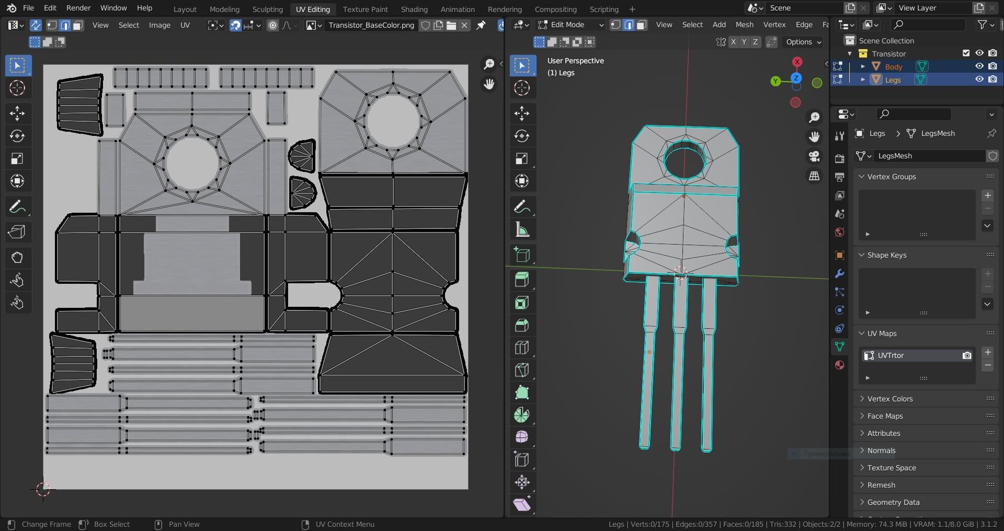The height and width of the screenshot is (531, 1004).
Task: Select the Loop Cut tool
Action: pos(522,348)
